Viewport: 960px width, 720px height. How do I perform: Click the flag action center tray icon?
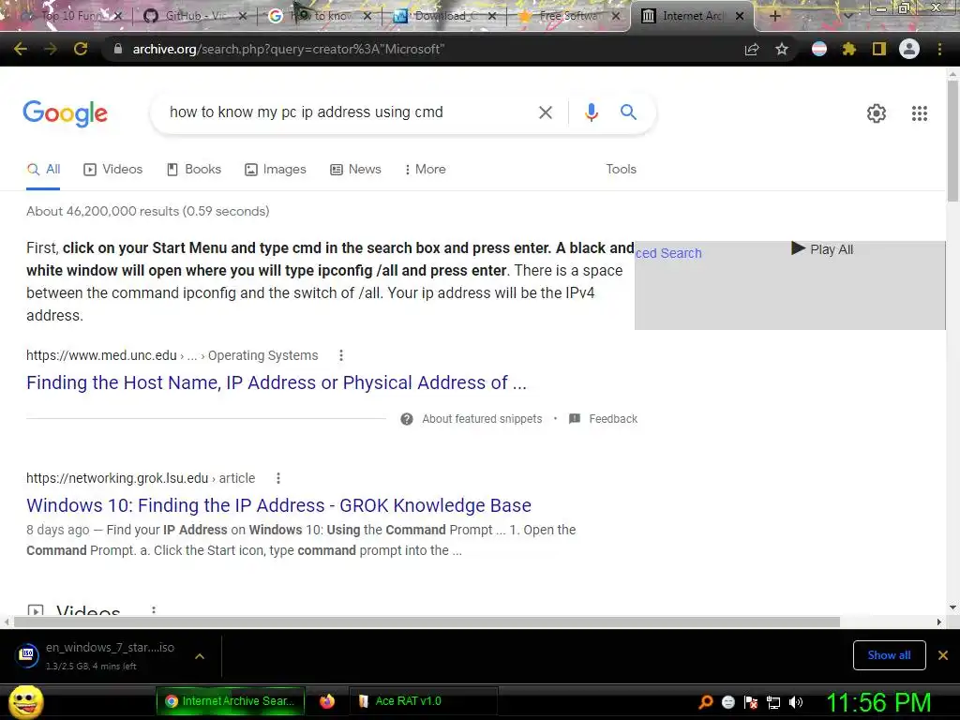coord(751,702)
